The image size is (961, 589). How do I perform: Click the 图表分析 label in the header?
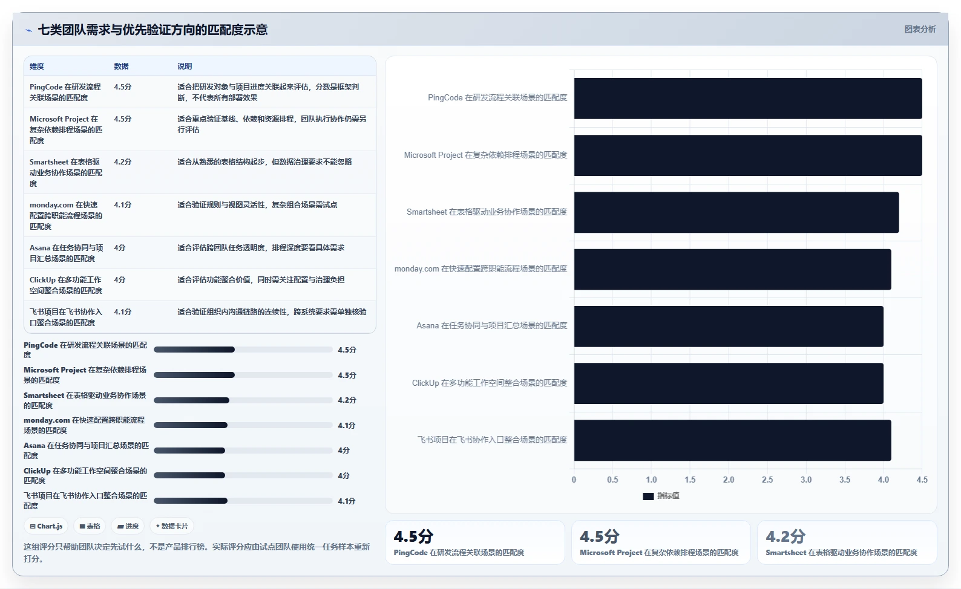(920, 29)
